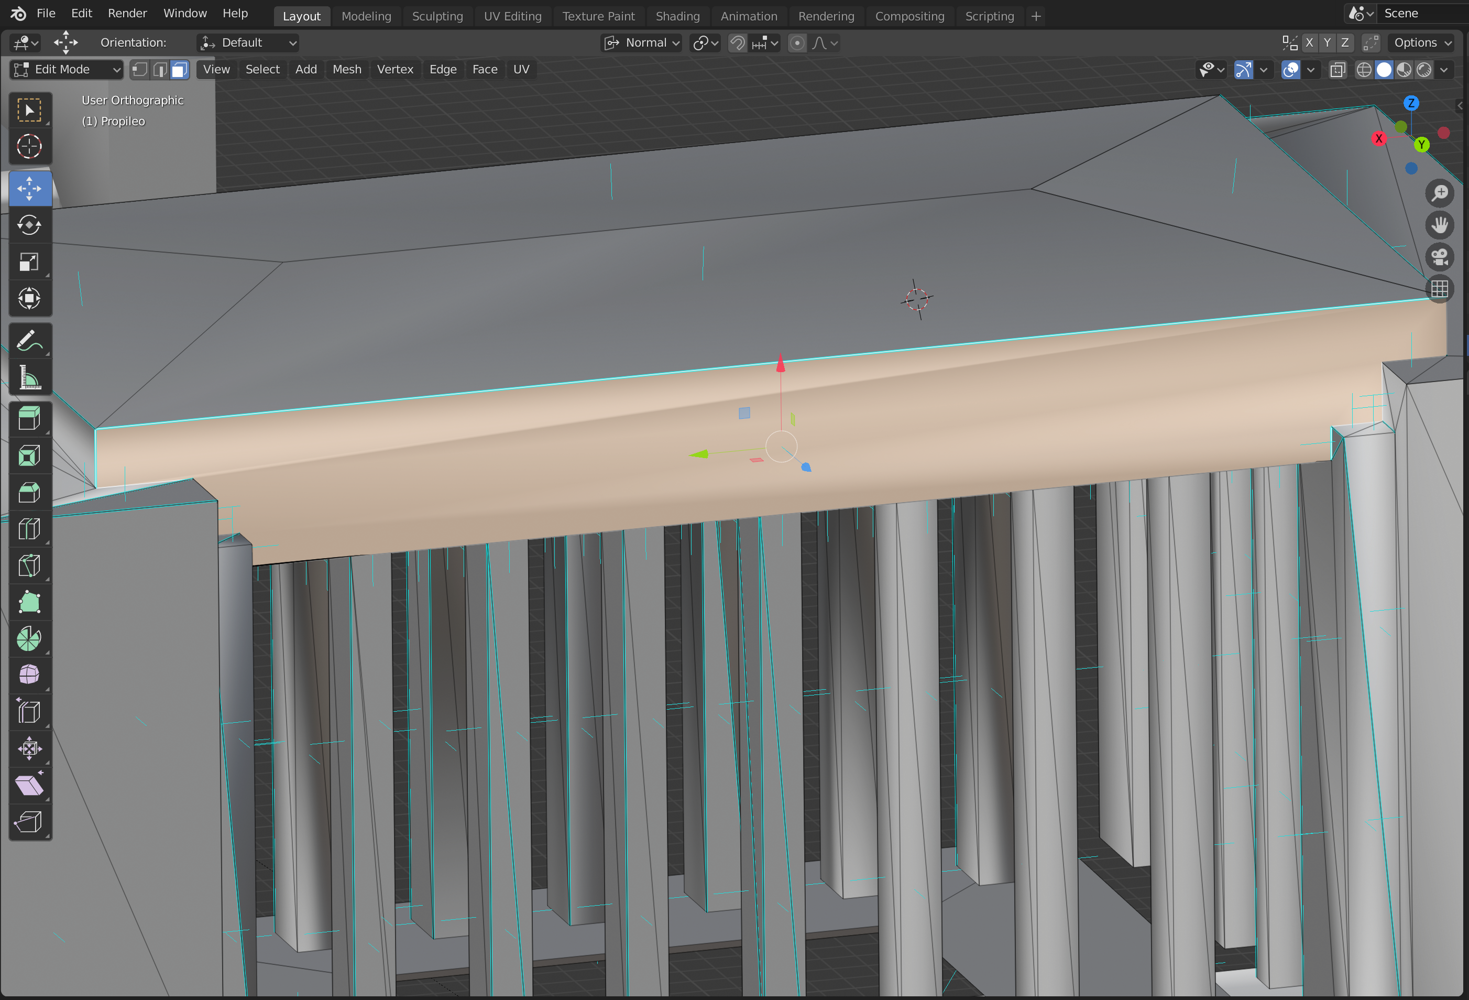The width and height of the screenshot is (1469, 1000).
Task: Select the Knife tool
Action: 29,566
